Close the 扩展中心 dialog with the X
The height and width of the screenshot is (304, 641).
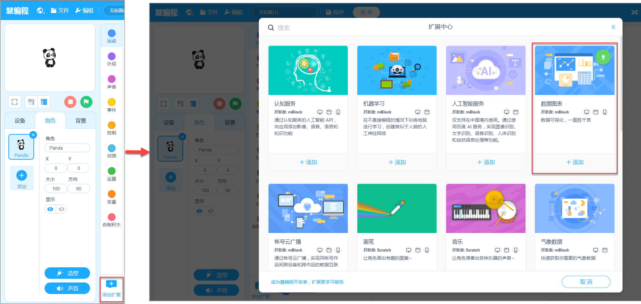613,27
